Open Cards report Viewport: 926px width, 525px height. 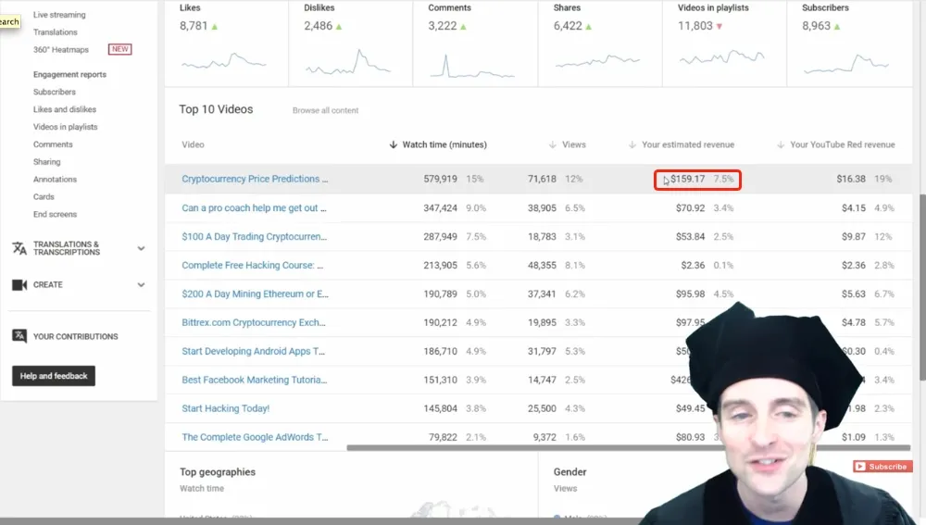pos(44,196)
